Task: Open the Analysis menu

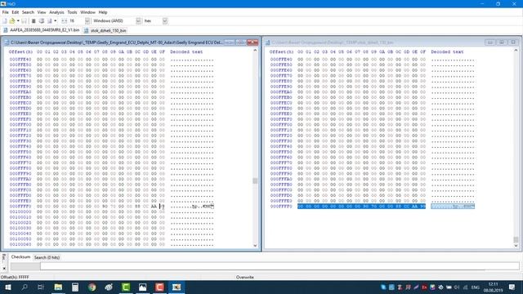Action: pos(56,12)
